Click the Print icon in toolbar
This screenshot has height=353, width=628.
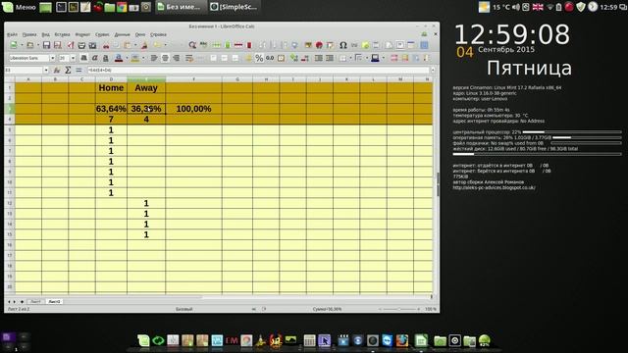81,45
